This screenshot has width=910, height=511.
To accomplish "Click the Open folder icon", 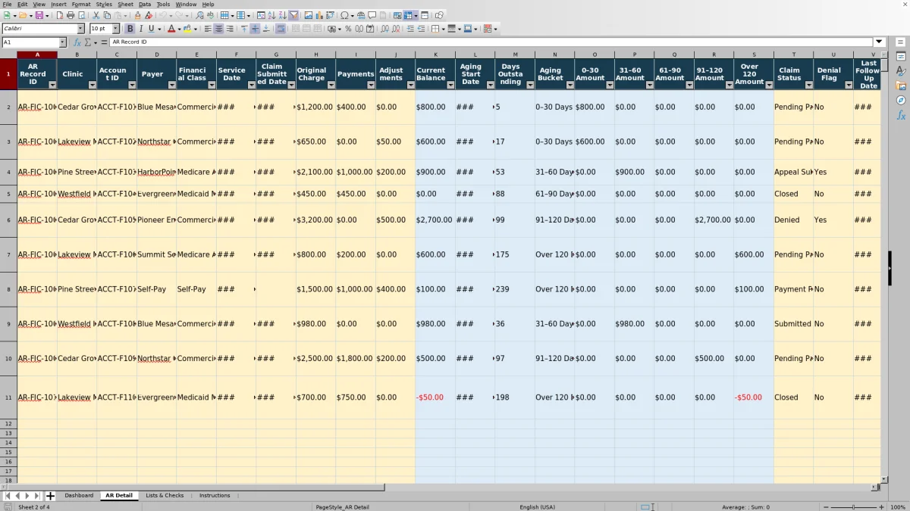I will (23, 15).
